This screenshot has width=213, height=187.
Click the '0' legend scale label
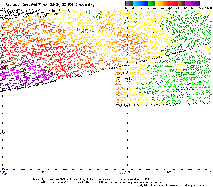126,8
